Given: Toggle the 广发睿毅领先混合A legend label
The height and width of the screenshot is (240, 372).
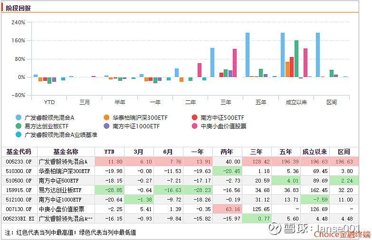Looking at the screenshot, I should tap(49, 117).
